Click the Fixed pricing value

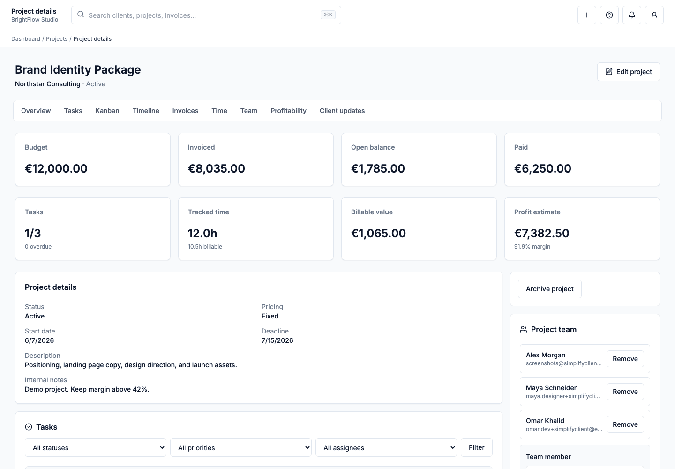point(270,316)
